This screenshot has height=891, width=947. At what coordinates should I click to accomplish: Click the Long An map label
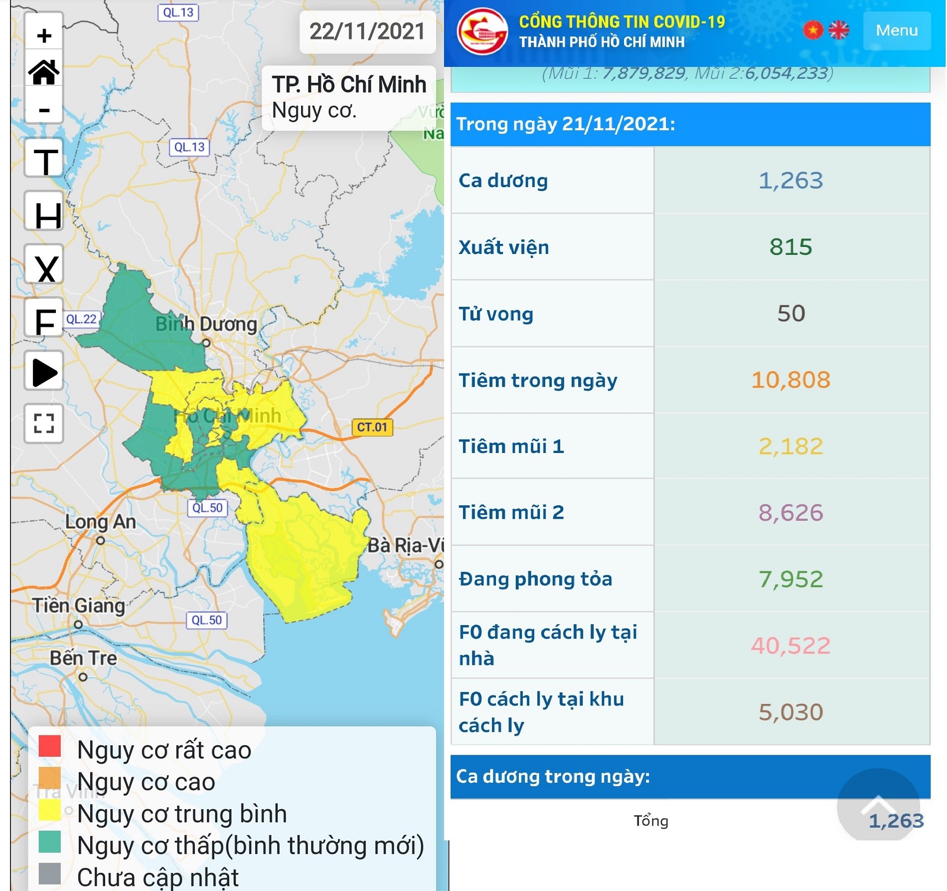tap(101, 522)
